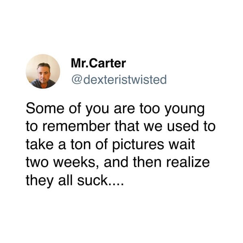Click the word "suck...." in the tweet
The height and width of the screenshot is (243, 243).
pos(101,181)
